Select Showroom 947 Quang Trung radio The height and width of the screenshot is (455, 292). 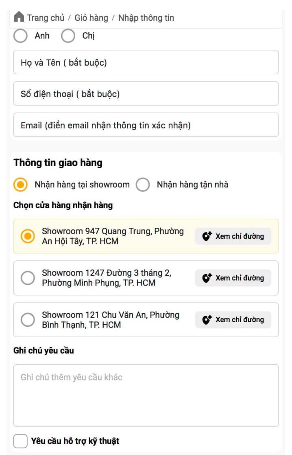28,236
